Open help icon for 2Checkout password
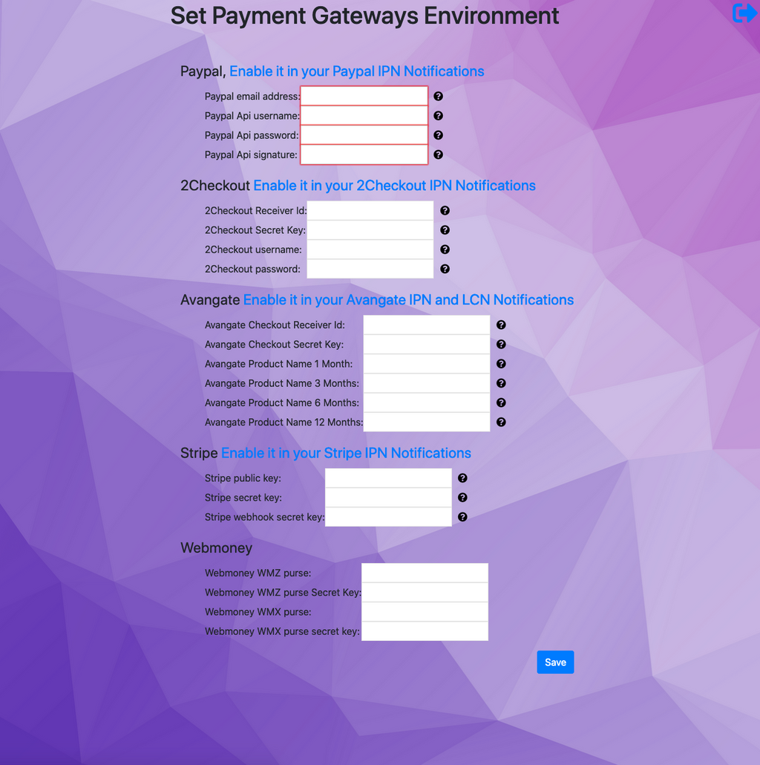Image resolution: width=760 pixels, height=765 pixels. click(x=445, y=269)
